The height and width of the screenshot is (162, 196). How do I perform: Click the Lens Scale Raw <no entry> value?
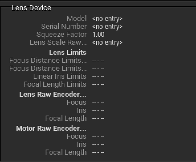(107, 43)
